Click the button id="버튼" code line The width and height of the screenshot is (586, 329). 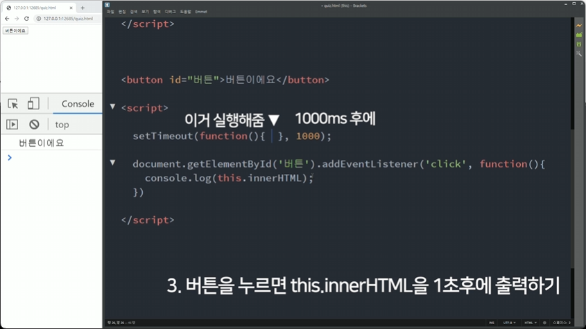click(225, 80)
